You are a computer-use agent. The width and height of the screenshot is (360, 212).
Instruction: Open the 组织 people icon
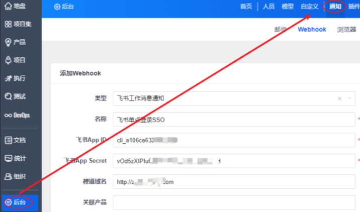click(8, 176)
